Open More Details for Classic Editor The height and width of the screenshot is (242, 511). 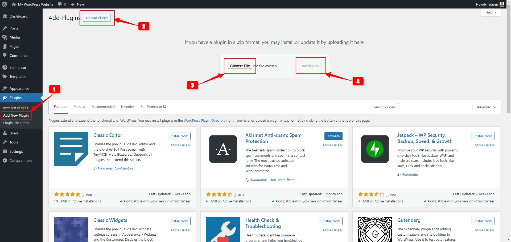(181, 145)
